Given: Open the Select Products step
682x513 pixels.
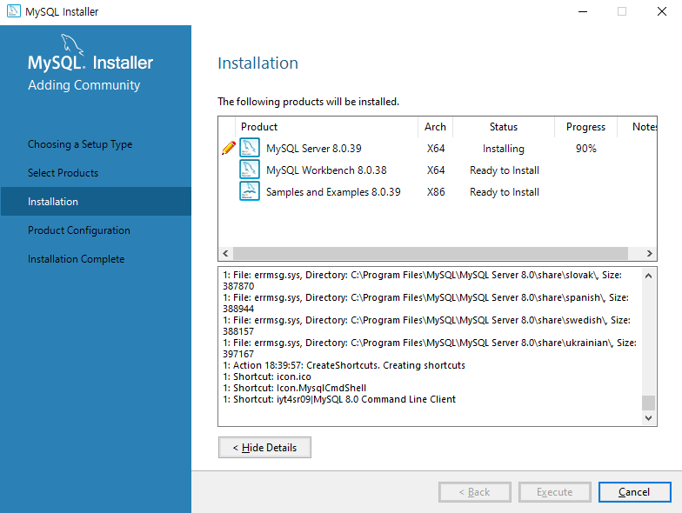Looking at the screenshot, I should (x=63, y=173).
